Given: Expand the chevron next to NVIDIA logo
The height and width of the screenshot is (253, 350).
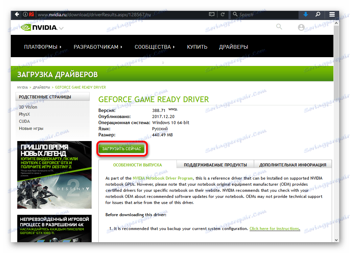Looking at the screenshot, I should [x=61, y=28].
